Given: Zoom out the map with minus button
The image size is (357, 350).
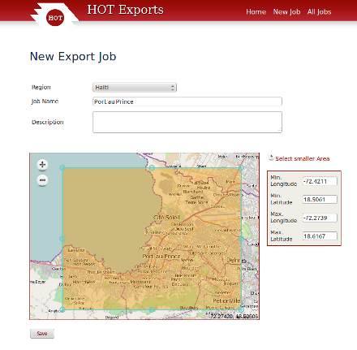Looking at the screenshot, I should pos(42,180).
